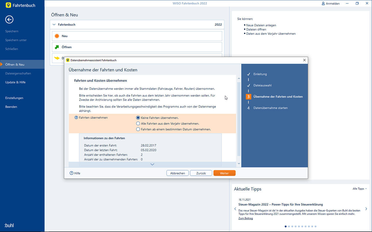Open Einstellungen in the sidebar
This screenshot has width=372, height=232.
14,98
